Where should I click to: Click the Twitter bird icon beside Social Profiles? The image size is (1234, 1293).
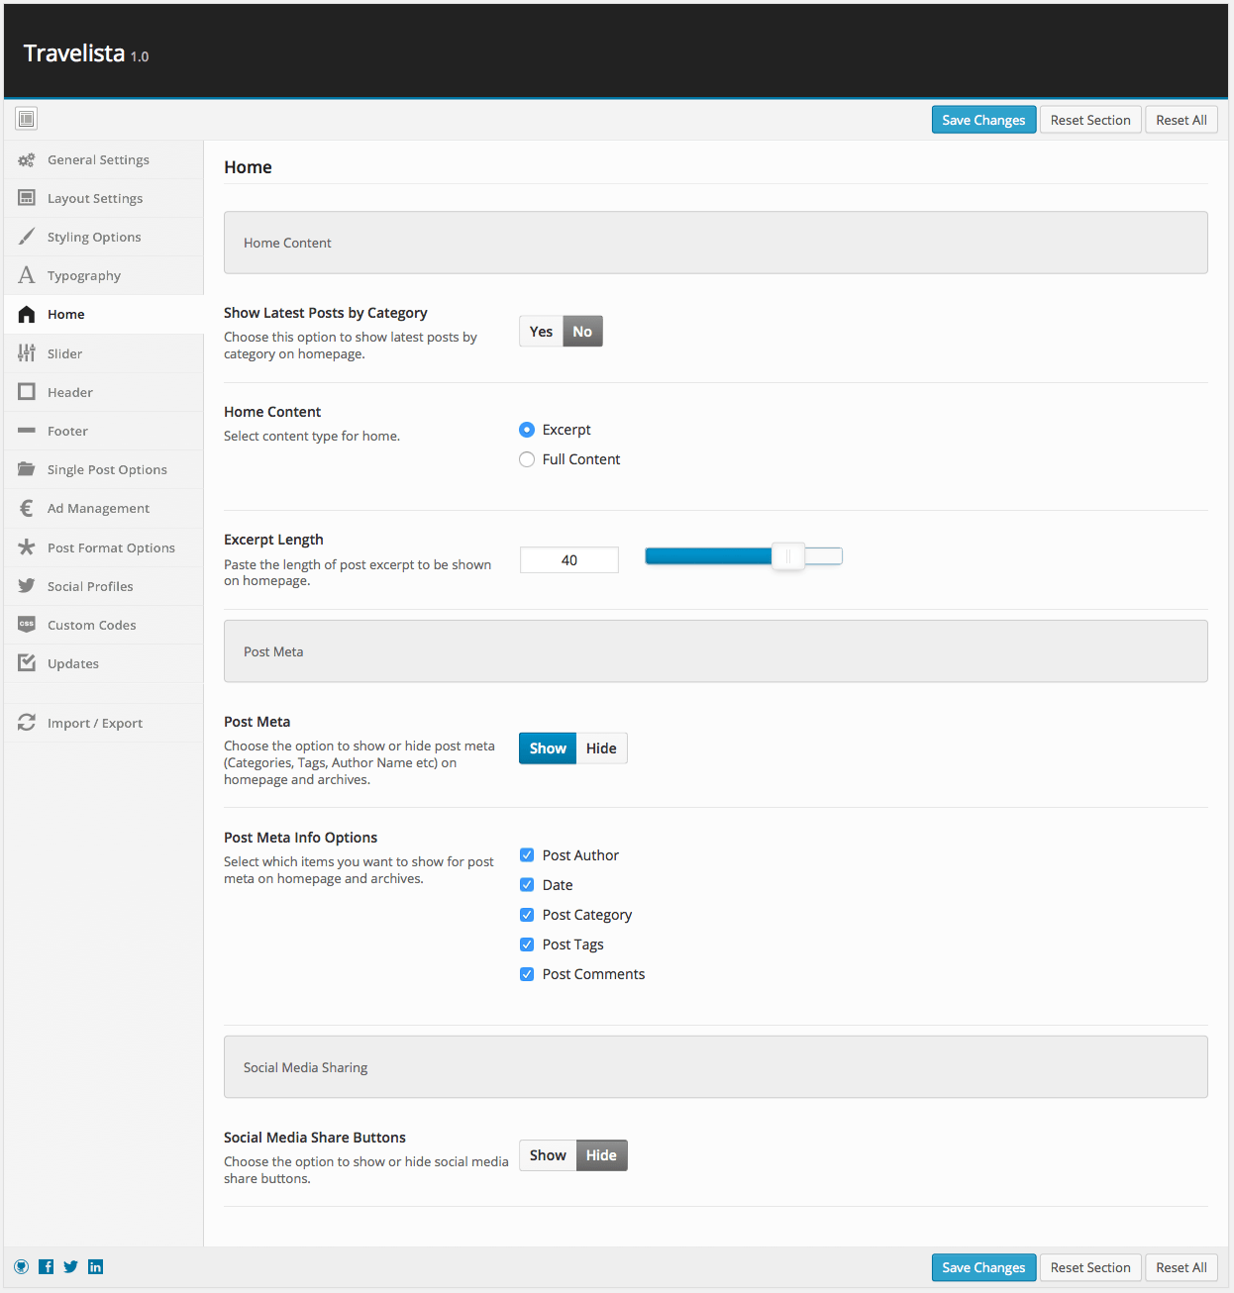click(27, 585)
